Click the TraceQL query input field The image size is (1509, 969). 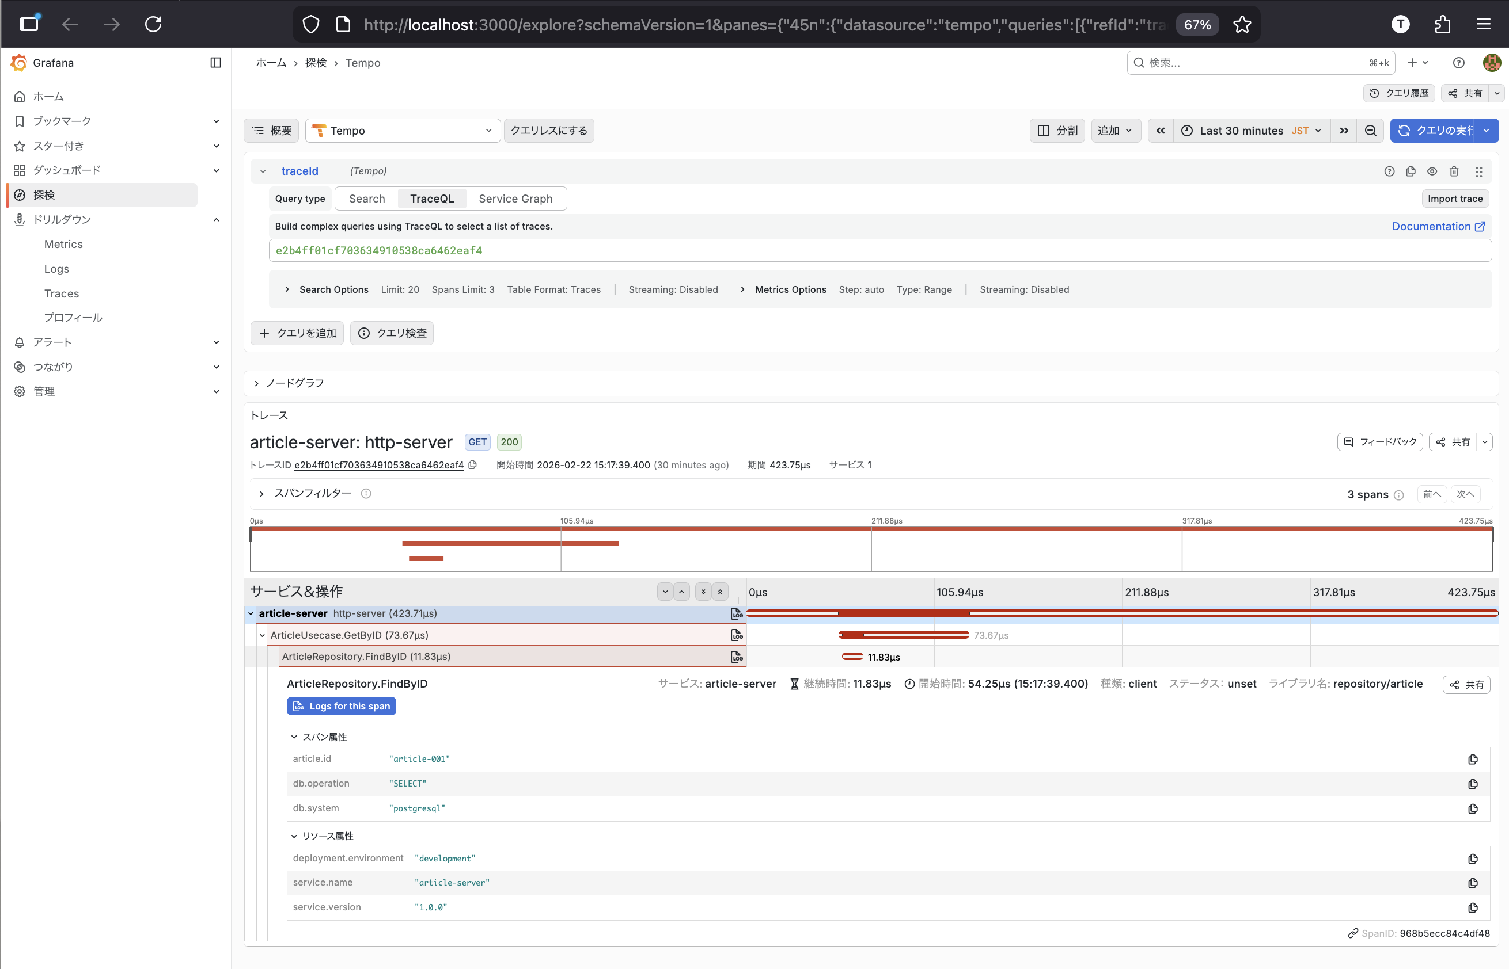(879, 250)
